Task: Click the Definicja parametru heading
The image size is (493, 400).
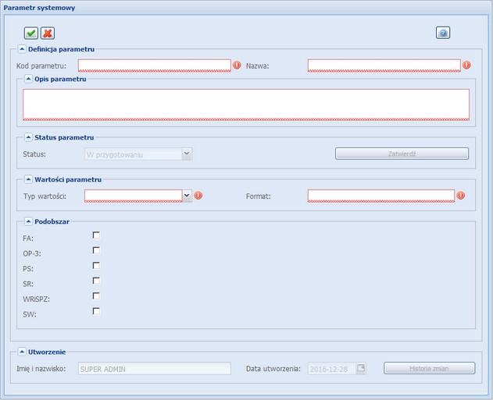Action: pos(61,49)
